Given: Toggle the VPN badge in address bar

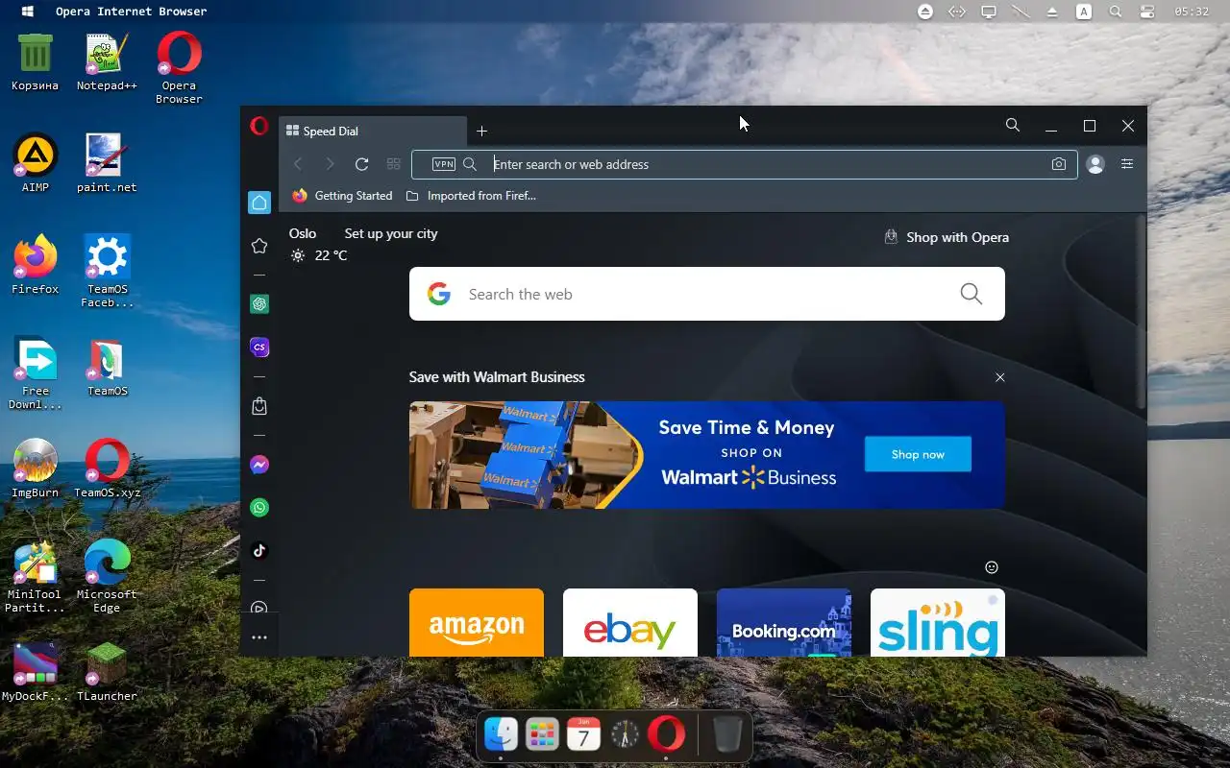Looking at the screenshot, I should [444, 164].
